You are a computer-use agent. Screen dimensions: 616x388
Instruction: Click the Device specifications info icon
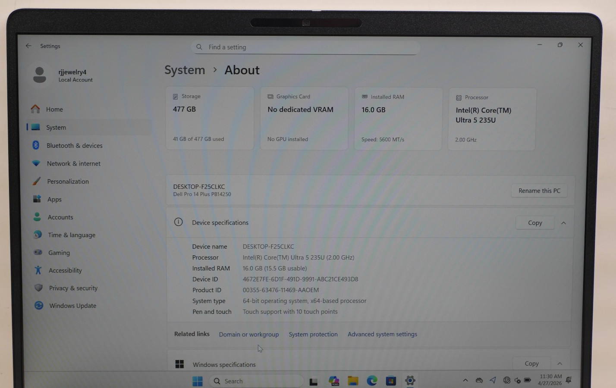(x=179, y=222)
